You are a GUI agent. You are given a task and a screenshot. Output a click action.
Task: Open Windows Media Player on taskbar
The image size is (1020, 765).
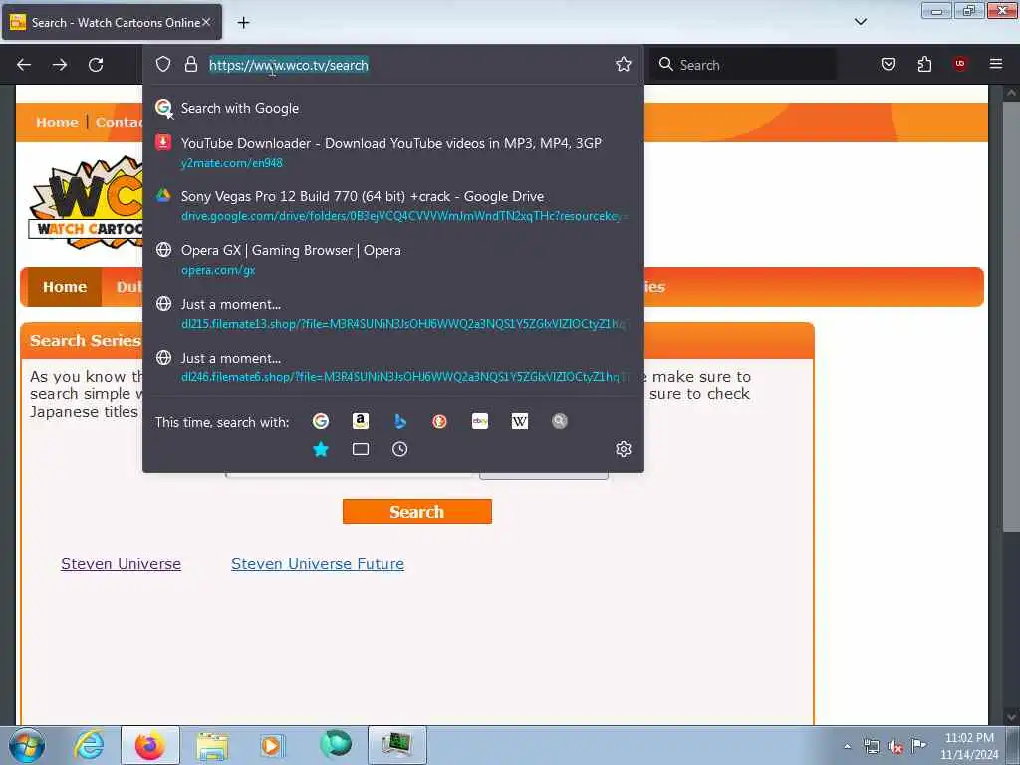pyautogui.click(x=273, y=745)
